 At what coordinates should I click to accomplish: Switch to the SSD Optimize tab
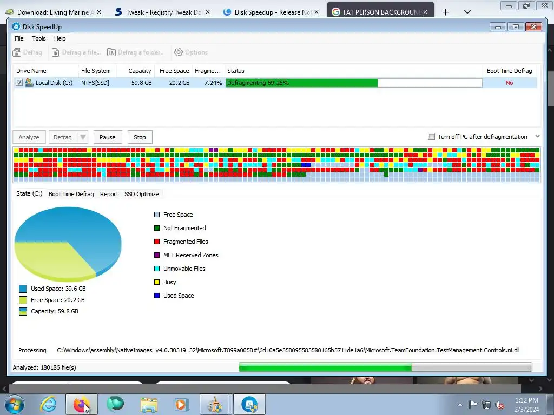(x=142, y=194)
